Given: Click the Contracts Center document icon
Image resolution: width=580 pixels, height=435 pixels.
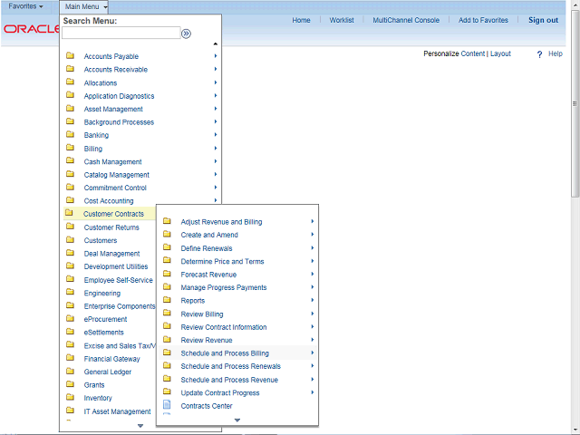Looking at the screenshot, I should coord(167,406).
